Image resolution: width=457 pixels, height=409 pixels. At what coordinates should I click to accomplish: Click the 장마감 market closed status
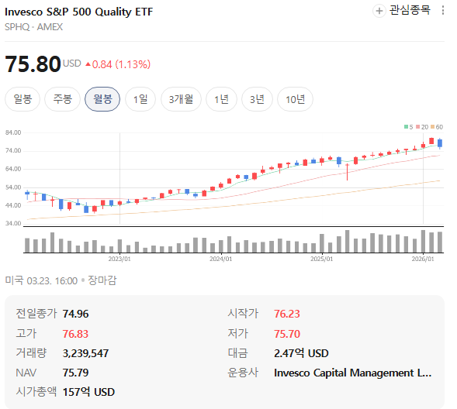click(x=102, y=280)
